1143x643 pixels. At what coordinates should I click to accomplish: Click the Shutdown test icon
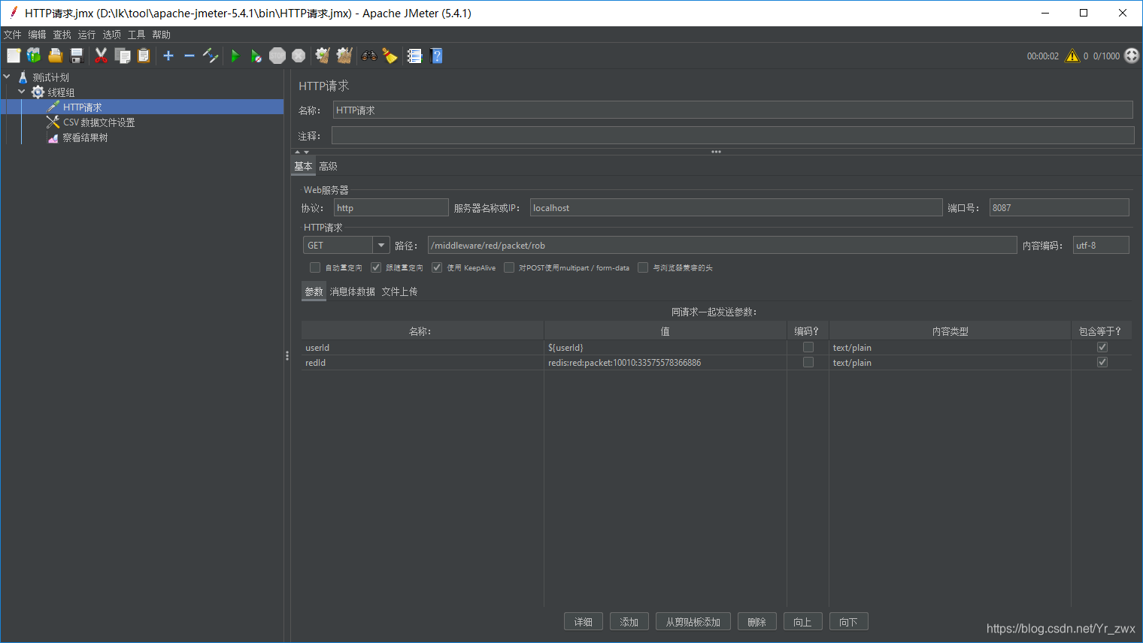coord(299,56)
